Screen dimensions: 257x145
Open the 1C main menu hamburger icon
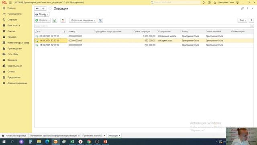tap(10, 2)
